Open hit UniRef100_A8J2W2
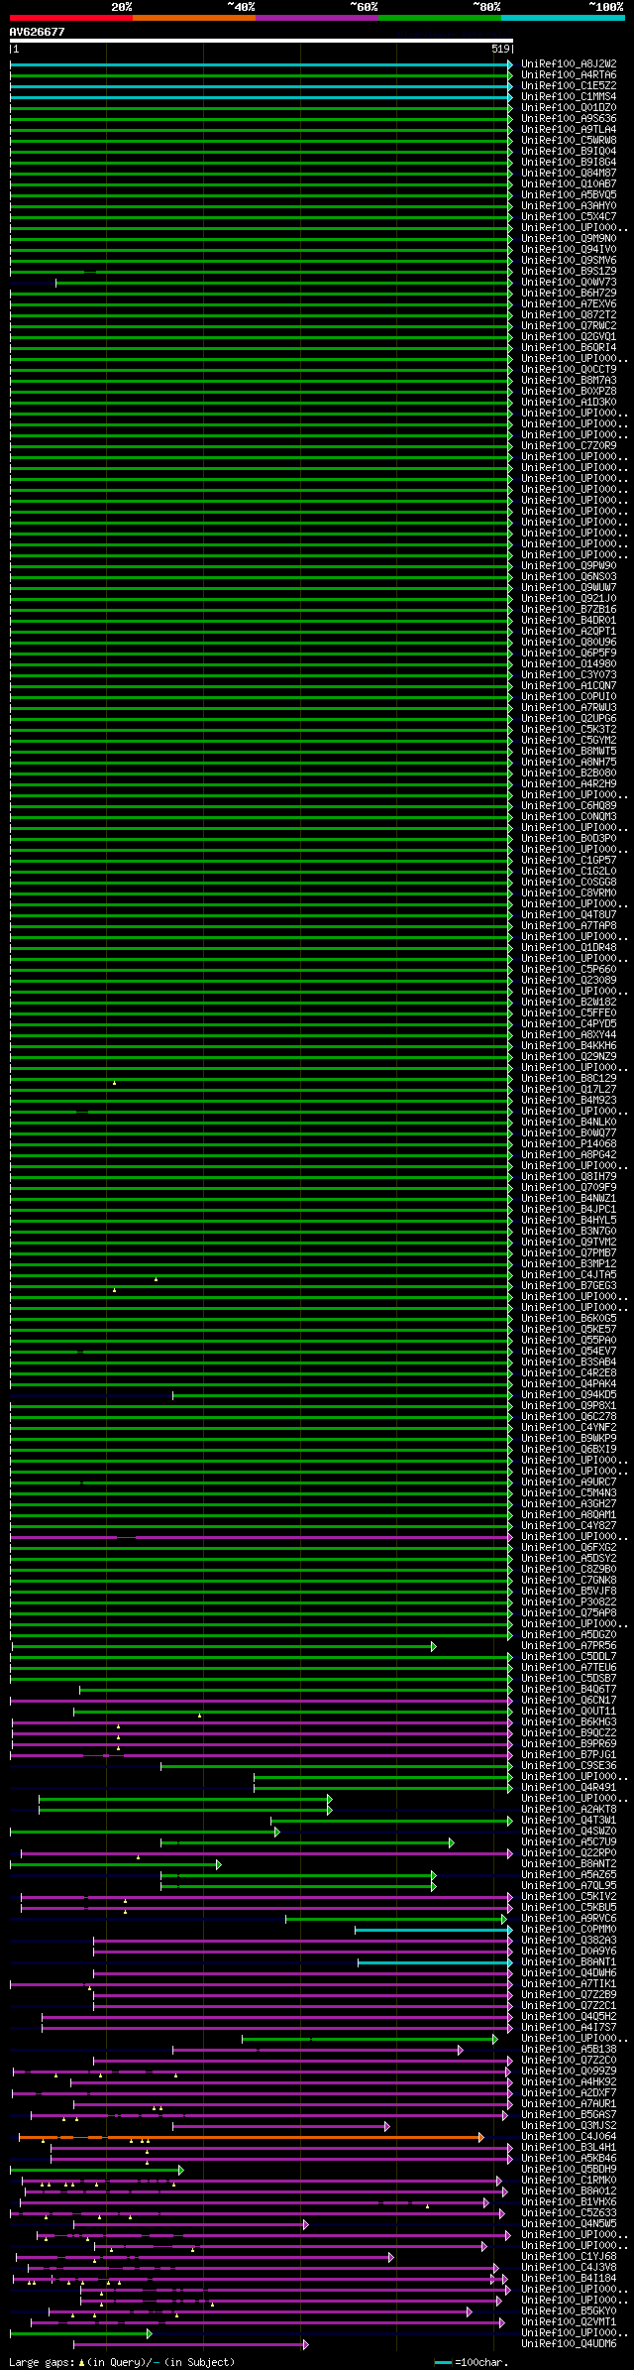The image size is (634, 2370). click(x=569, y=64)
